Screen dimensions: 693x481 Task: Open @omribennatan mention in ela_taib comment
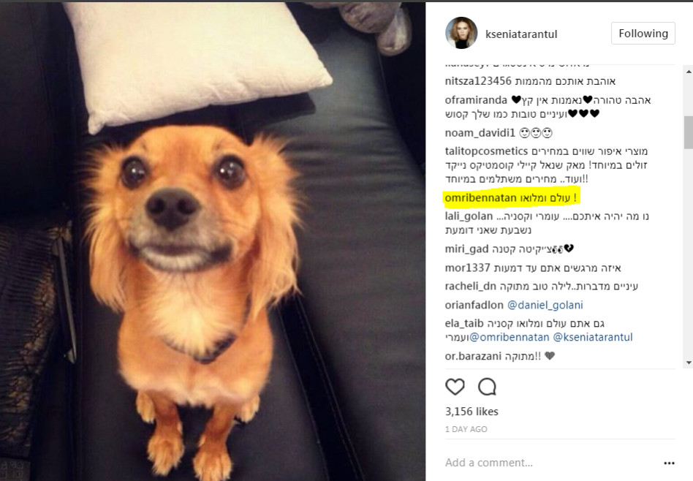pyautogui.click(x=509, y=337)
